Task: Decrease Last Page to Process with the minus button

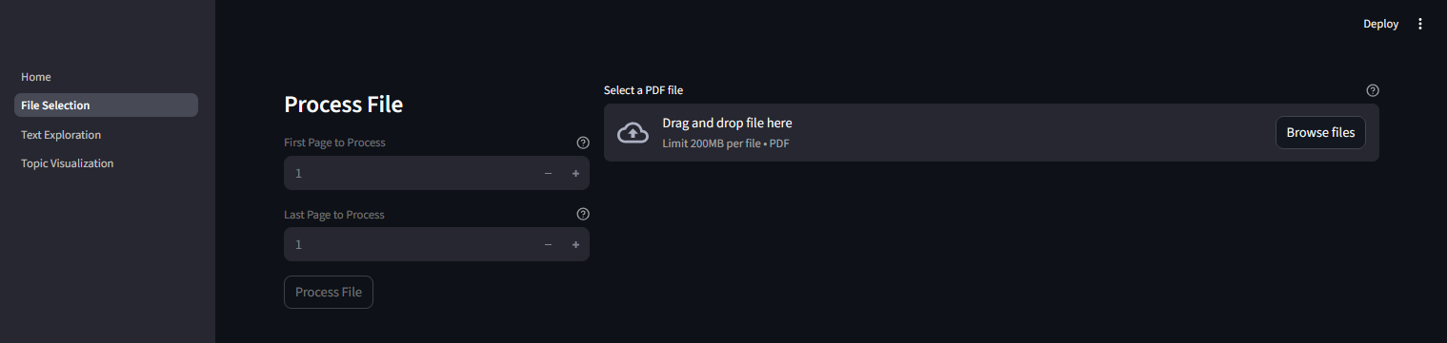Action: tap(548, 244)
